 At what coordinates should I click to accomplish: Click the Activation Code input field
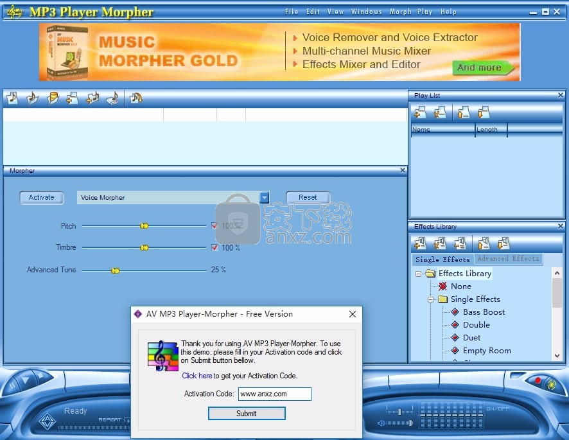[x=275, y=394]
